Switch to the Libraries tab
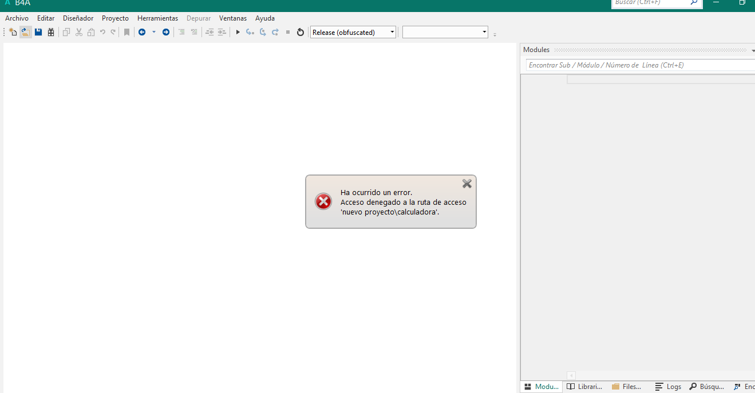The width and height of the screenshot is (755, 393). 584,387
